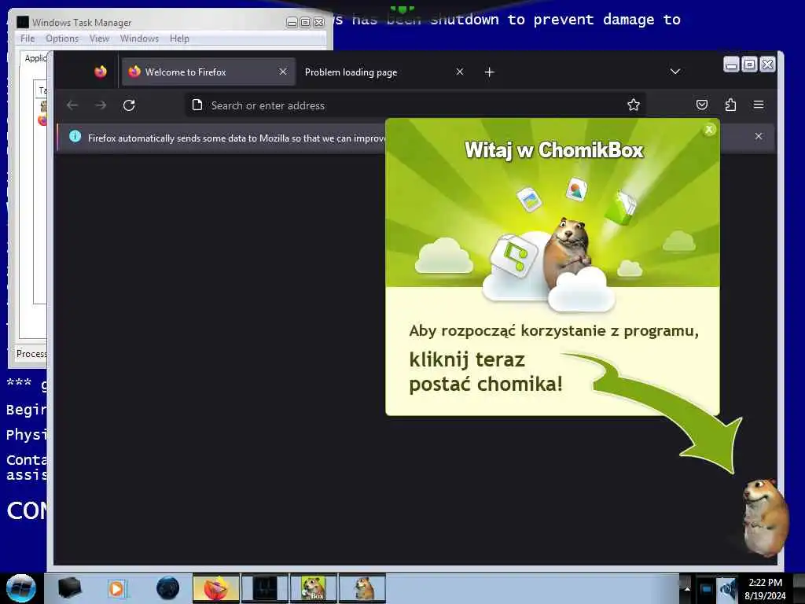The image size is (805, 604).
Task: Switch to Welcome to Firefox tab
Action: [208, 72]
